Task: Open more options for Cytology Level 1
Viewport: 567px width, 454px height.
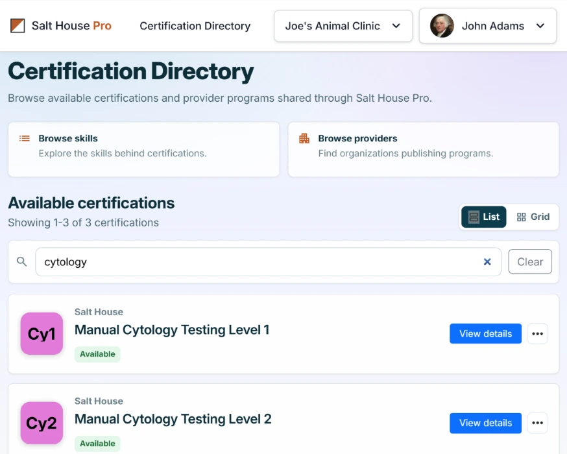Action: coord(537,333)
